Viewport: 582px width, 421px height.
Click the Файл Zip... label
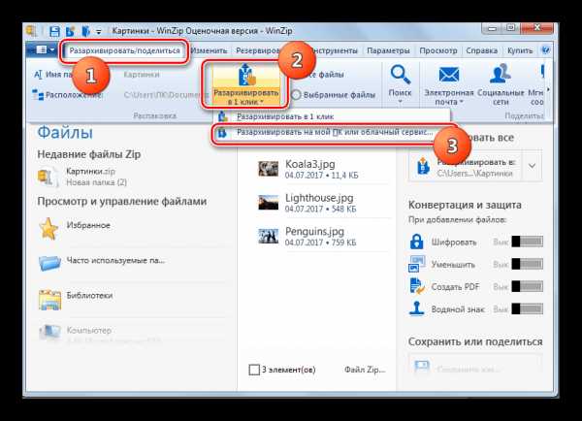point(365,370)
